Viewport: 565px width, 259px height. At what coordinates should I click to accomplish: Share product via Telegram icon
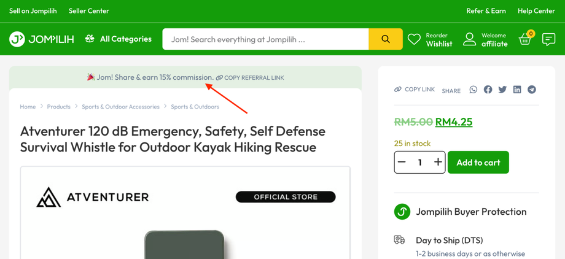click(532, 90)
